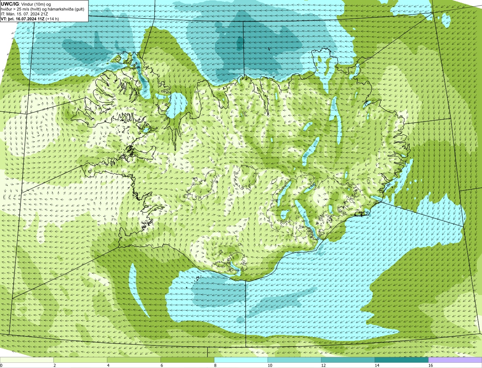Image resolution: width=482 pixels, height=368 pixels.
Task: Click the legend scale label "2"
Action: pos(55,365)
